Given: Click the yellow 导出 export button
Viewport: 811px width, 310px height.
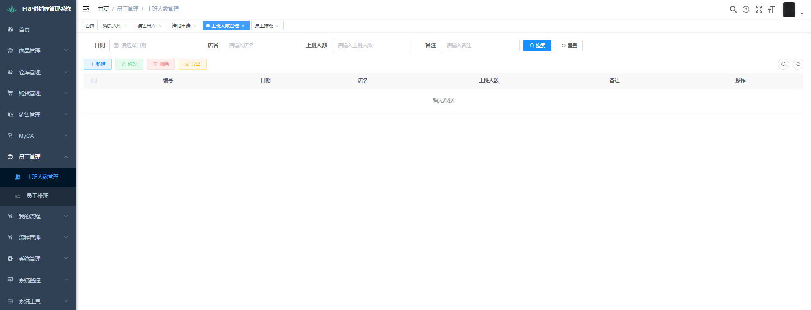Looking at the screenshot, I should click(193, 64).
